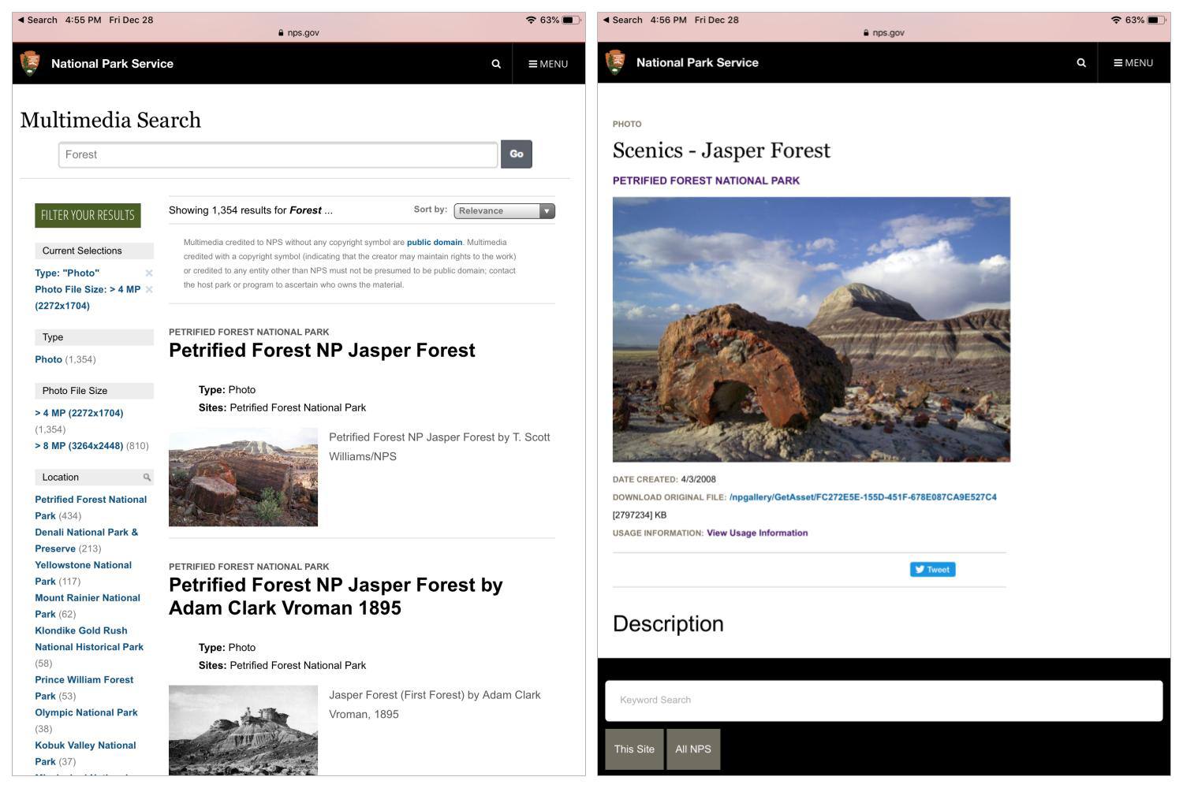
Task: Open the black-and-white Vroman 1895 thumbnail
Action: click(243, 730)
